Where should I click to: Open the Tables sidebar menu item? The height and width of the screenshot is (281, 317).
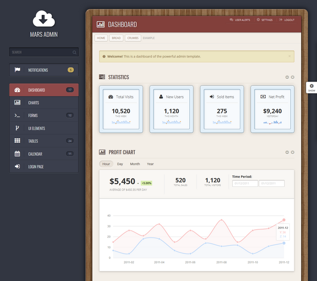click(x=44, y=141)
